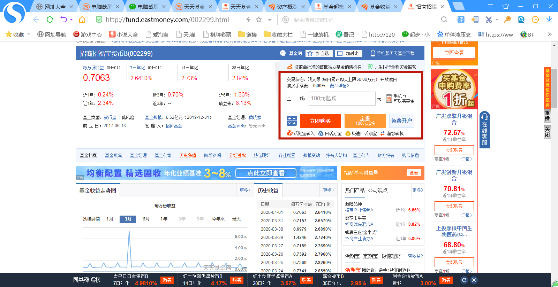The height and width of the screenshot is (287, 558).
Task: Open the 财务报表 navigation tab
Action: point(386,155)
